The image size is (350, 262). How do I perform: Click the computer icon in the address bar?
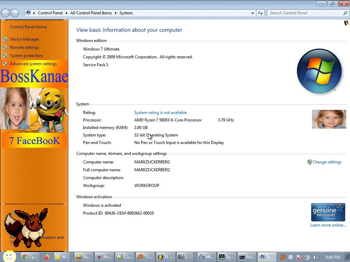[28, 13]
